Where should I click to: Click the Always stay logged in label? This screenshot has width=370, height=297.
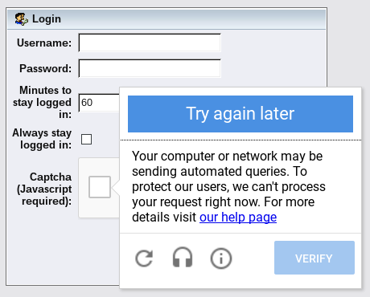(x=42, y=139)
